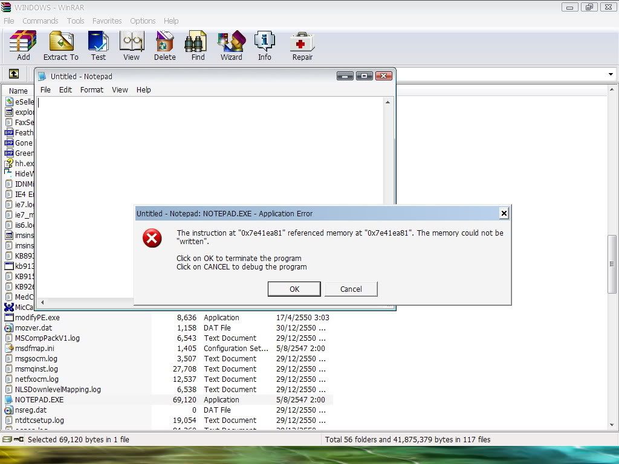Click OK to terminate the program

pos(294,289)
